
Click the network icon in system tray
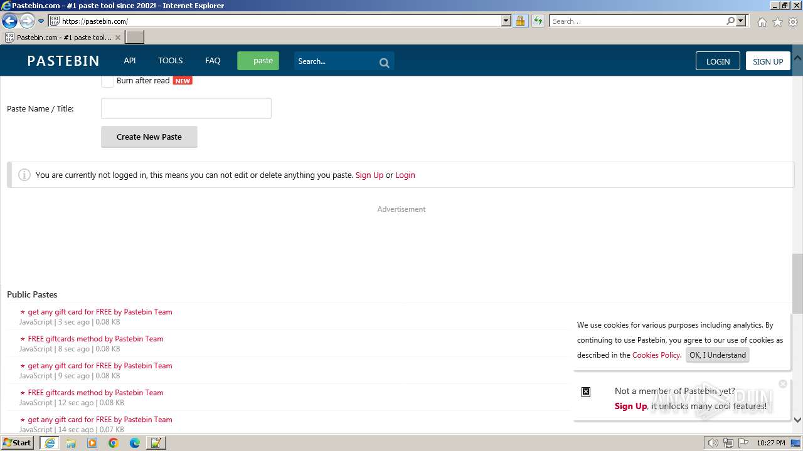coord(728,443)
